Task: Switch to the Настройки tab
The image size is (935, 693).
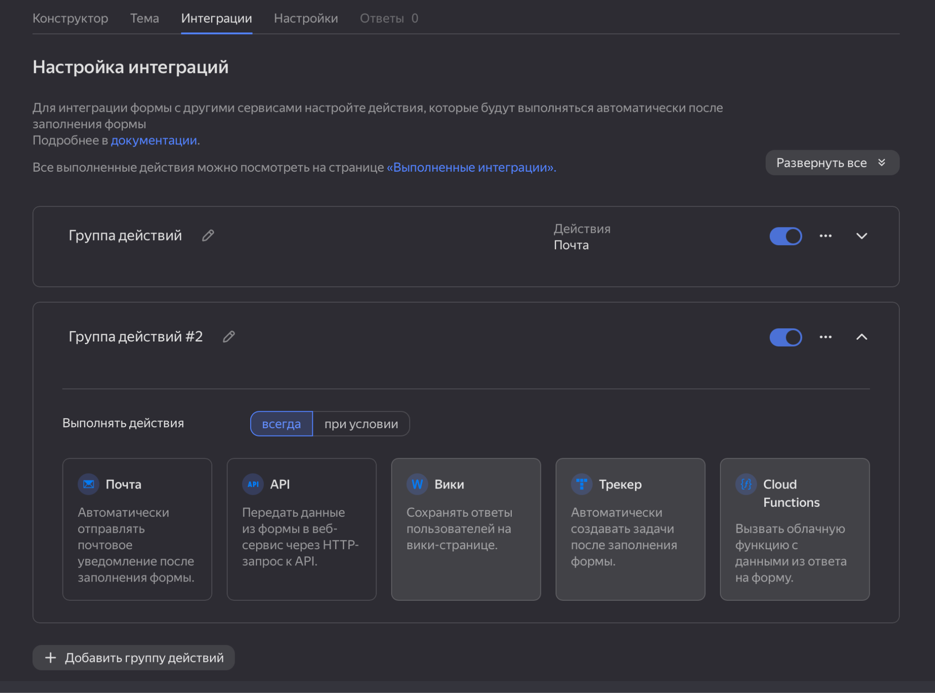Action: click(x=306, y=18)
